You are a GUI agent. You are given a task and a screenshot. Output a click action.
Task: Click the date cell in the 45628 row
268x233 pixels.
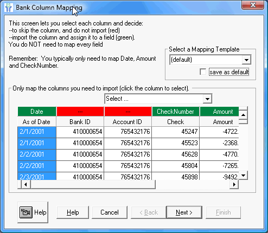37,155
